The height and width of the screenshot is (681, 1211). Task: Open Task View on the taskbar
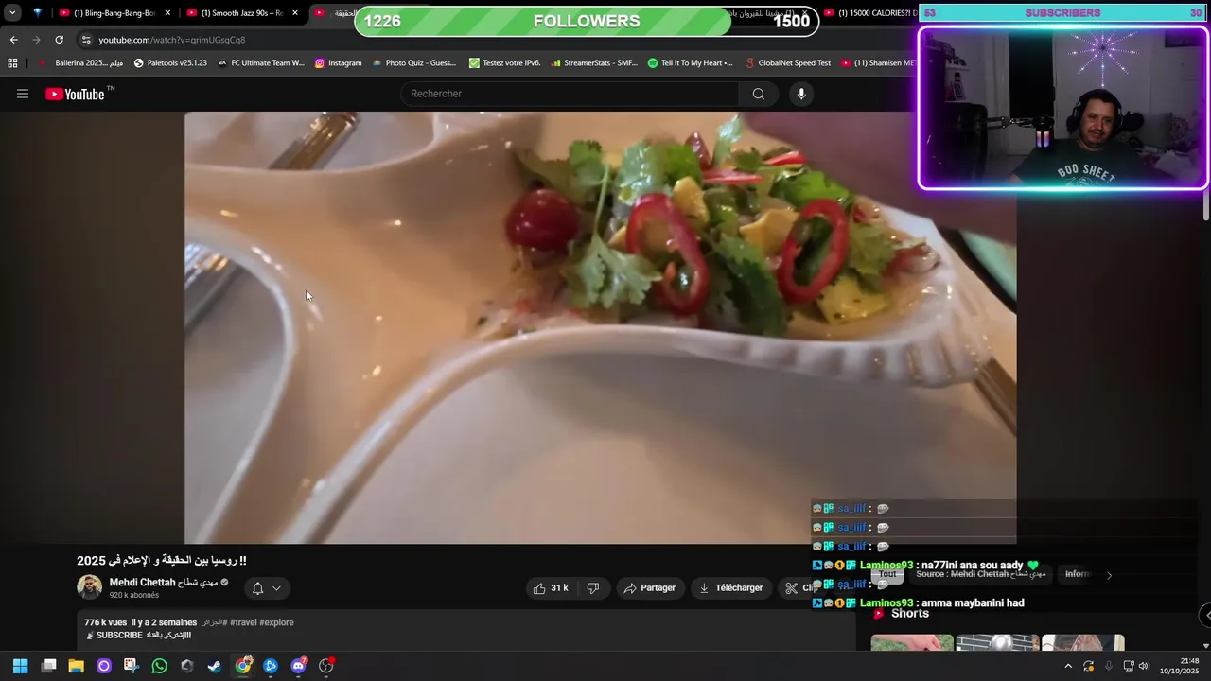pyautogui.click(x=48, y=666)
